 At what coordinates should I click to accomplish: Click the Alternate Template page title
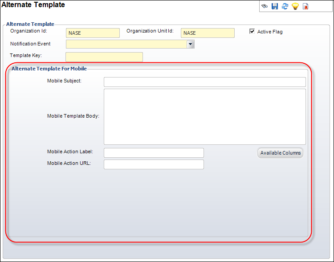pos(33,5)
